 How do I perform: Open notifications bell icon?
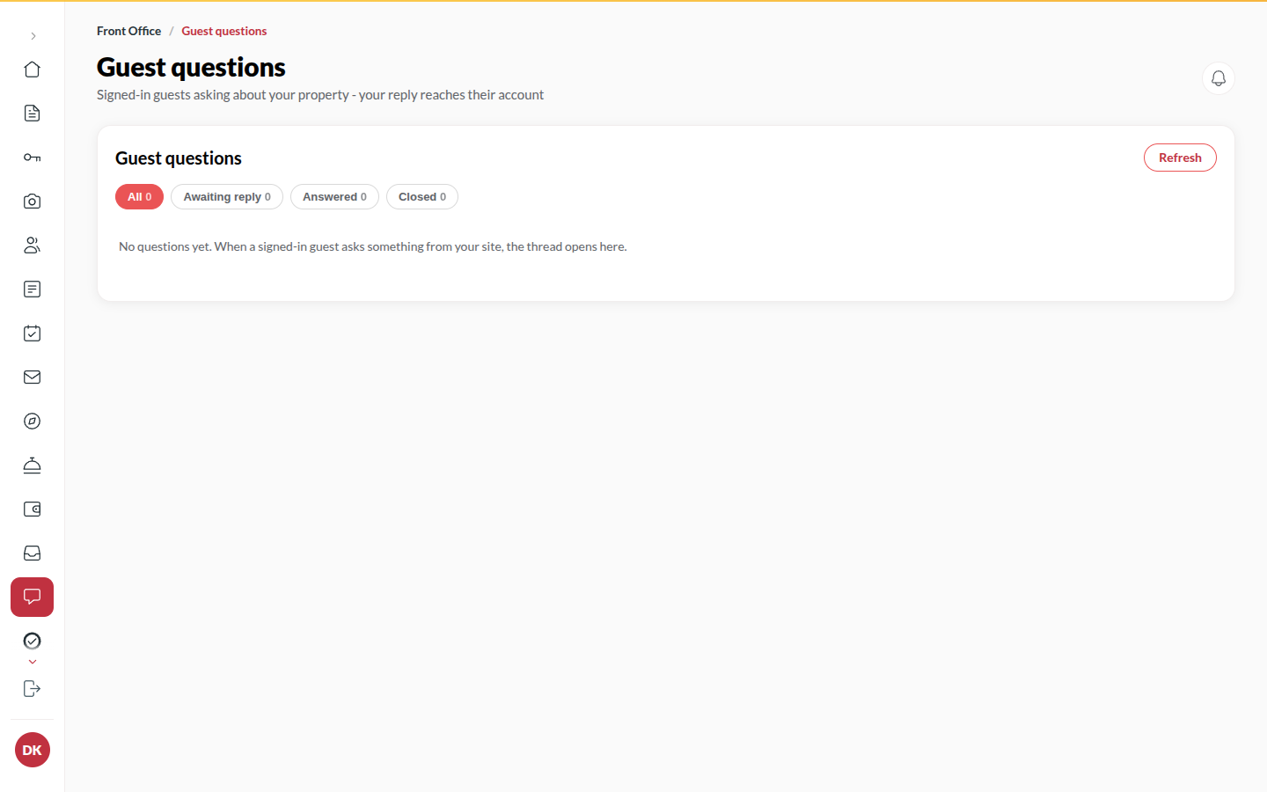click(x=1219, y=78)
